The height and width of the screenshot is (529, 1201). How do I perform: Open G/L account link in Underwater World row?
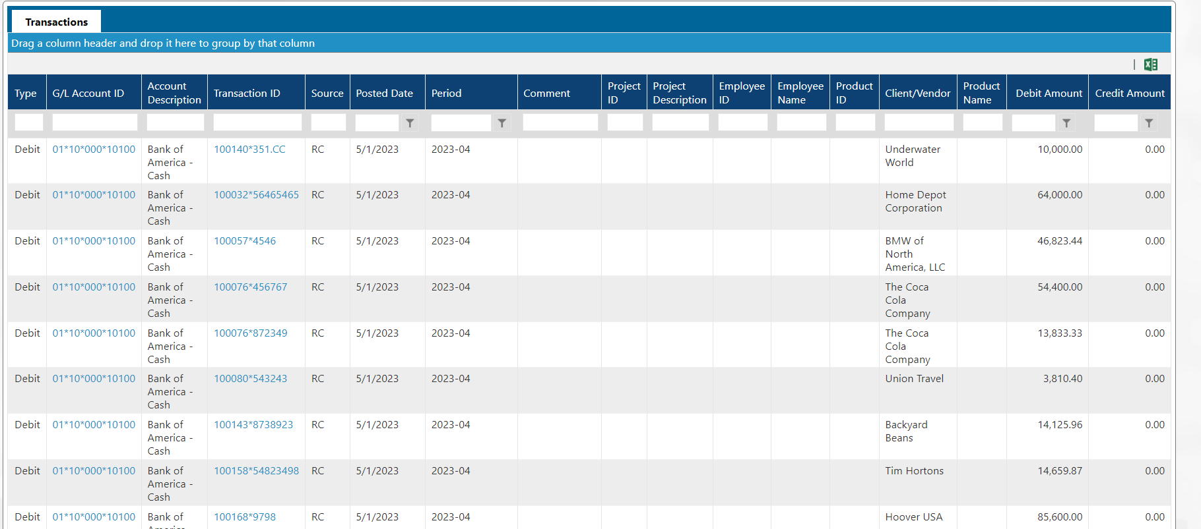(94, 150)
